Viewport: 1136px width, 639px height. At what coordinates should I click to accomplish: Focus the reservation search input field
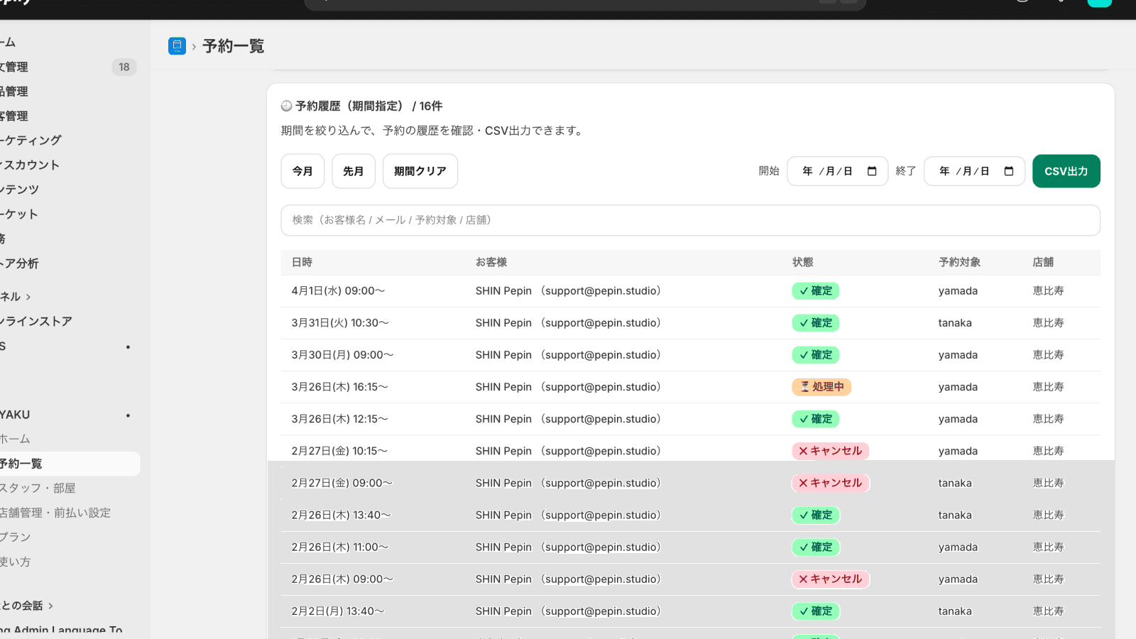pyautogui.click(x=690, y=220)
